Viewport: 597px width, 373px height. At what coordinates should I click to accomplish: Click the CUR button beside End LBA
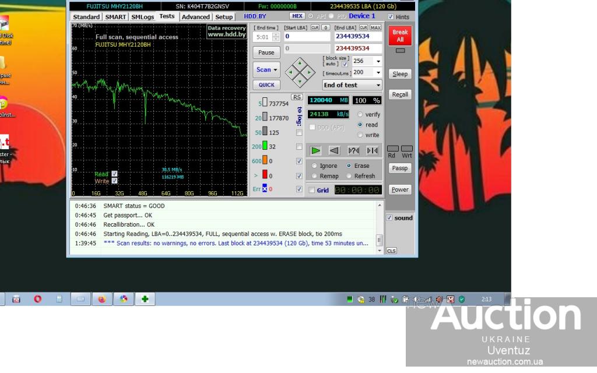pyautogui.click(x=364, y=27)
